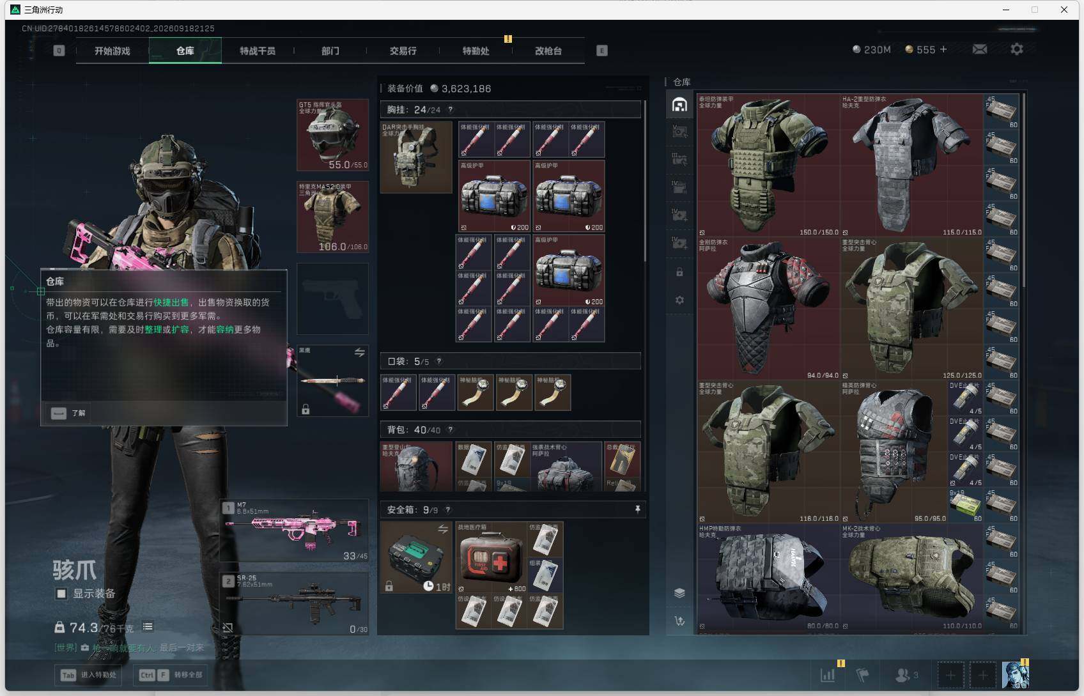Select the 精英防弹背心 95.0/95.0 in warehouse
Screen dimensions: 1084x696
pyautogui.click(x=894, y=452)
